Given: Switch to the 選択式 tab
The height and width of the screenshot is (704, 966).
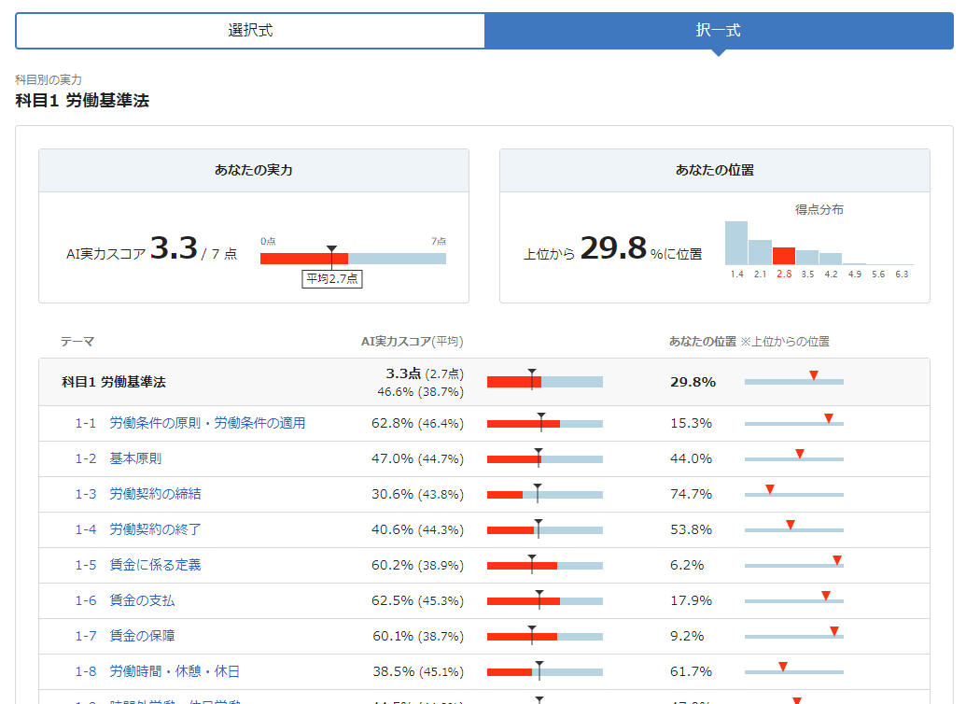Looking at the screenshot, I should click(250, 30).
